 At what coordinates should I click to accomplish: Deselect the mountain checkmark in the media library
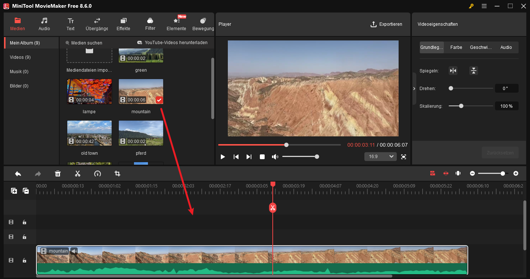(x=159, y=100)
